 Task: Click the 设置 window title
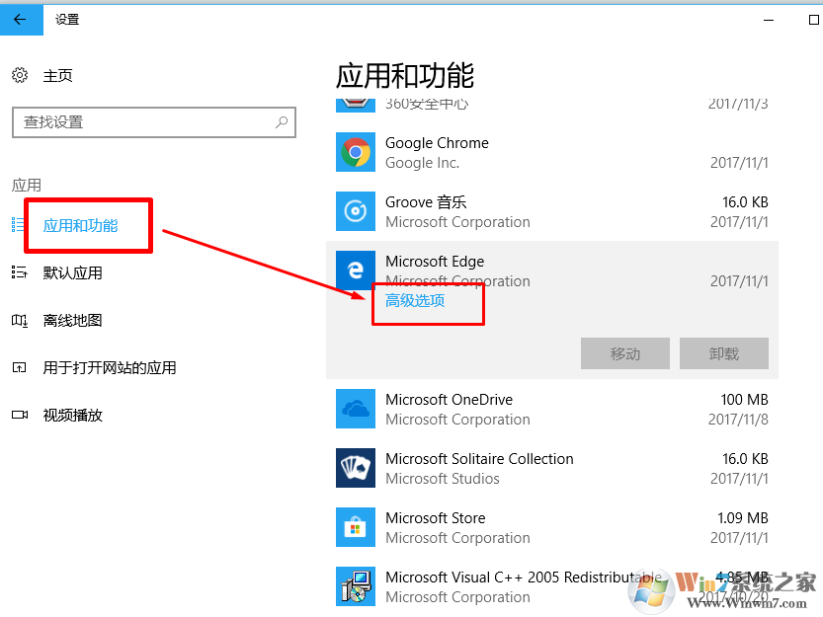tap(67, 20)
